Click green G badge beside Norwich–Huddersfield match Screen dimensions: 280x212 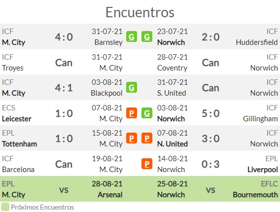(x=147, y=36)
